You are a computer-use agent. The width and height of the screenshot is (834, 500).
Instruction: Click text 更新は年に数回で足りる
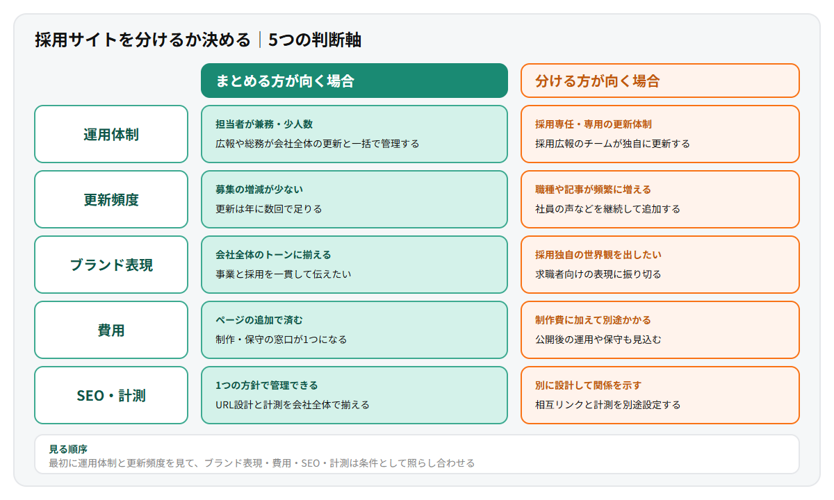[x=269, y=209]
